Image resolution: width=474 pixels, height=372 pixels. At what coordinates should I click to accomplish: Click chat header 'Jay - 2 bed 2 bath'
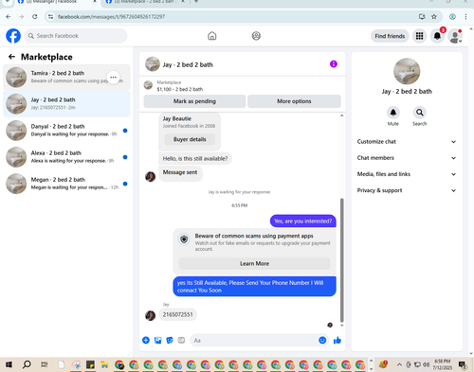188,64
